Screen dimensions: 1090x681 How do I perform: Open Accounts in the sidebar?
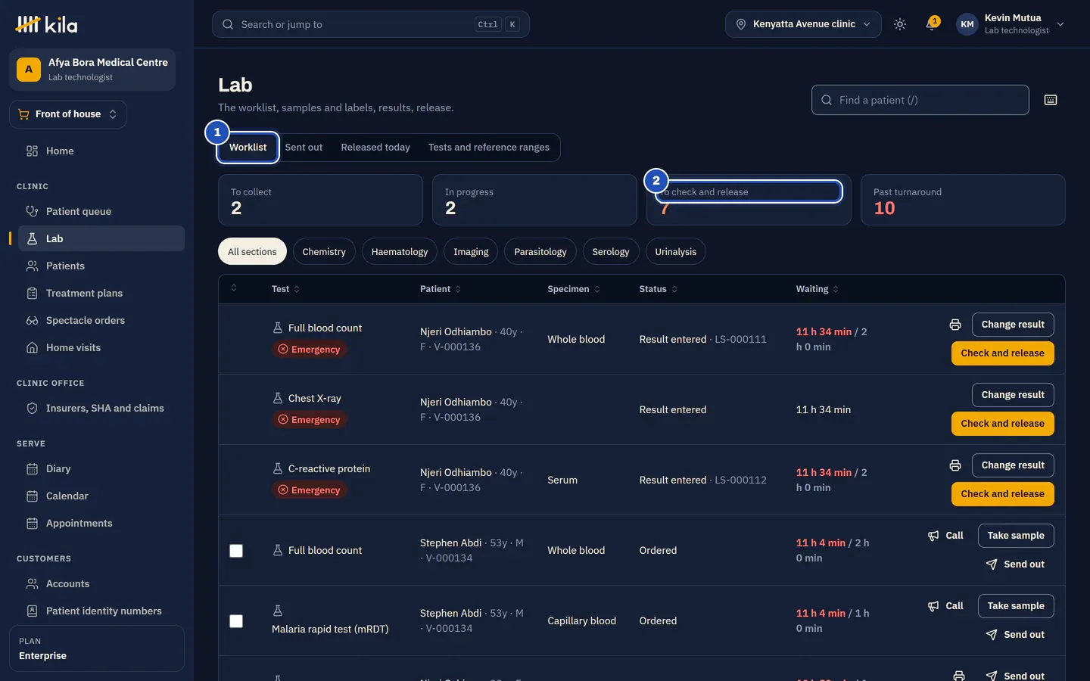point(101,583)
